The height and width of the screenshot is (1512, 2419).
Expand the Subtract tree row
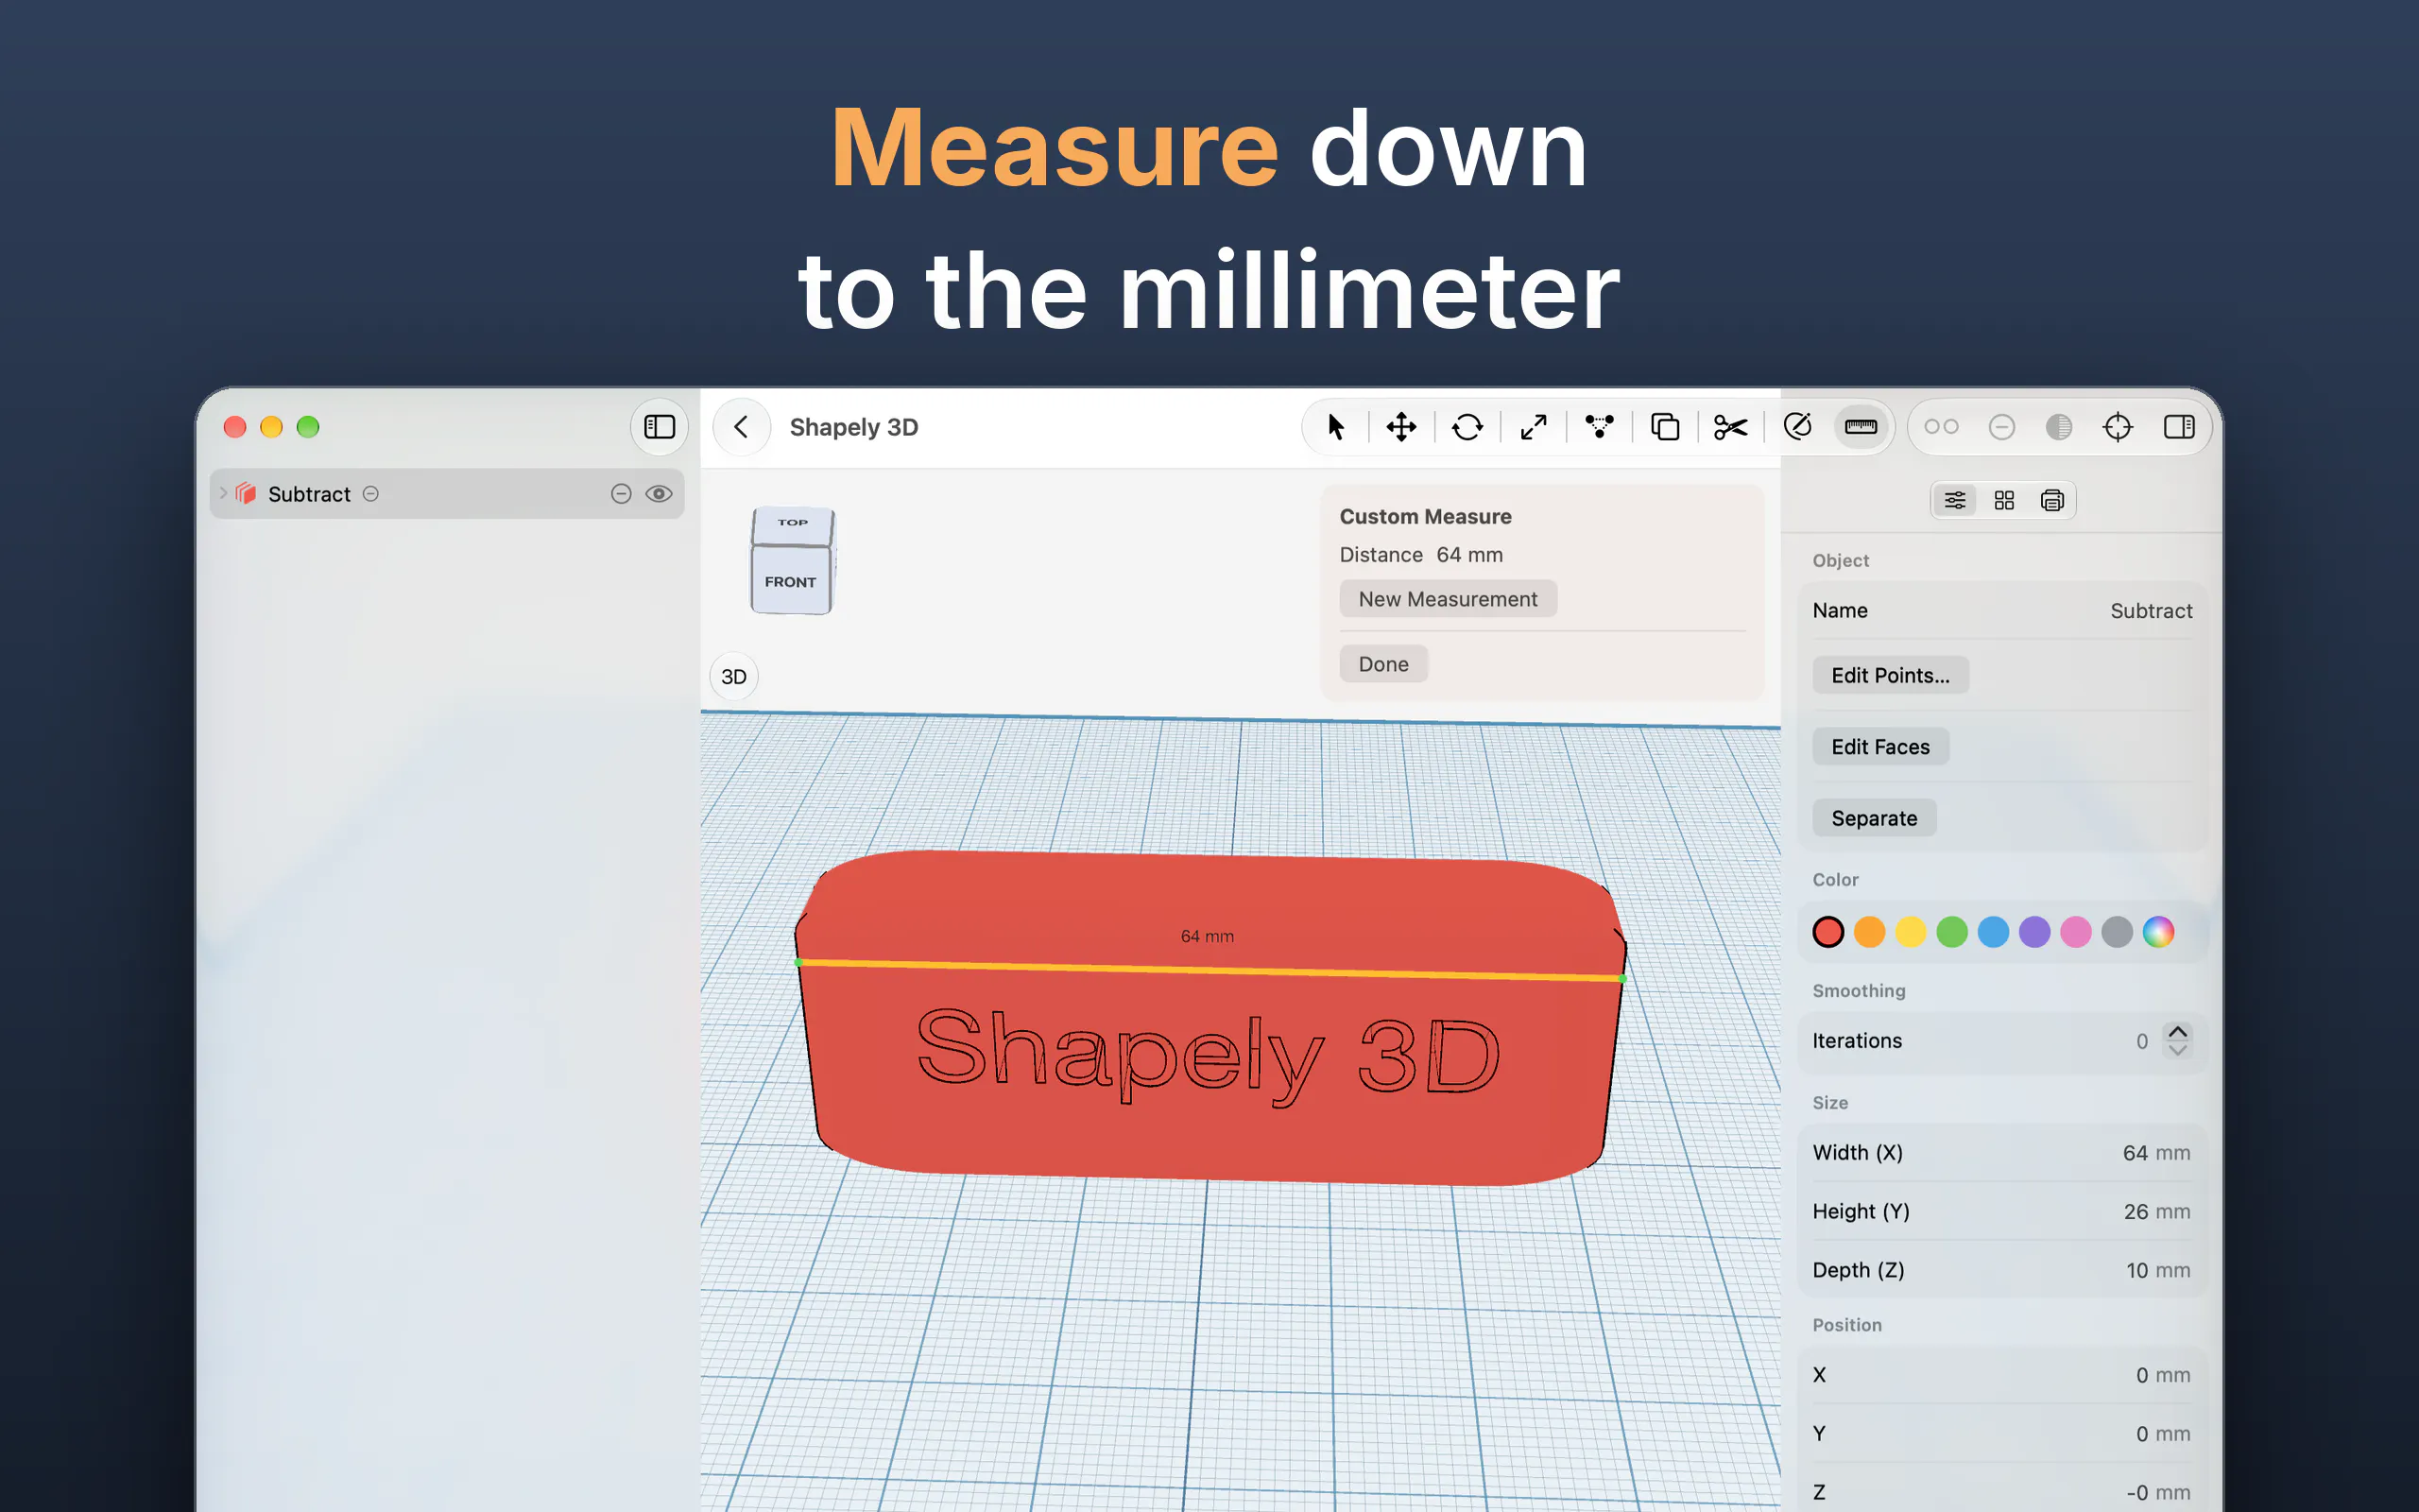223,493
